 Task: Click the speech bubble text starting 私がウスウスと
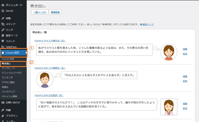point(94,50)
